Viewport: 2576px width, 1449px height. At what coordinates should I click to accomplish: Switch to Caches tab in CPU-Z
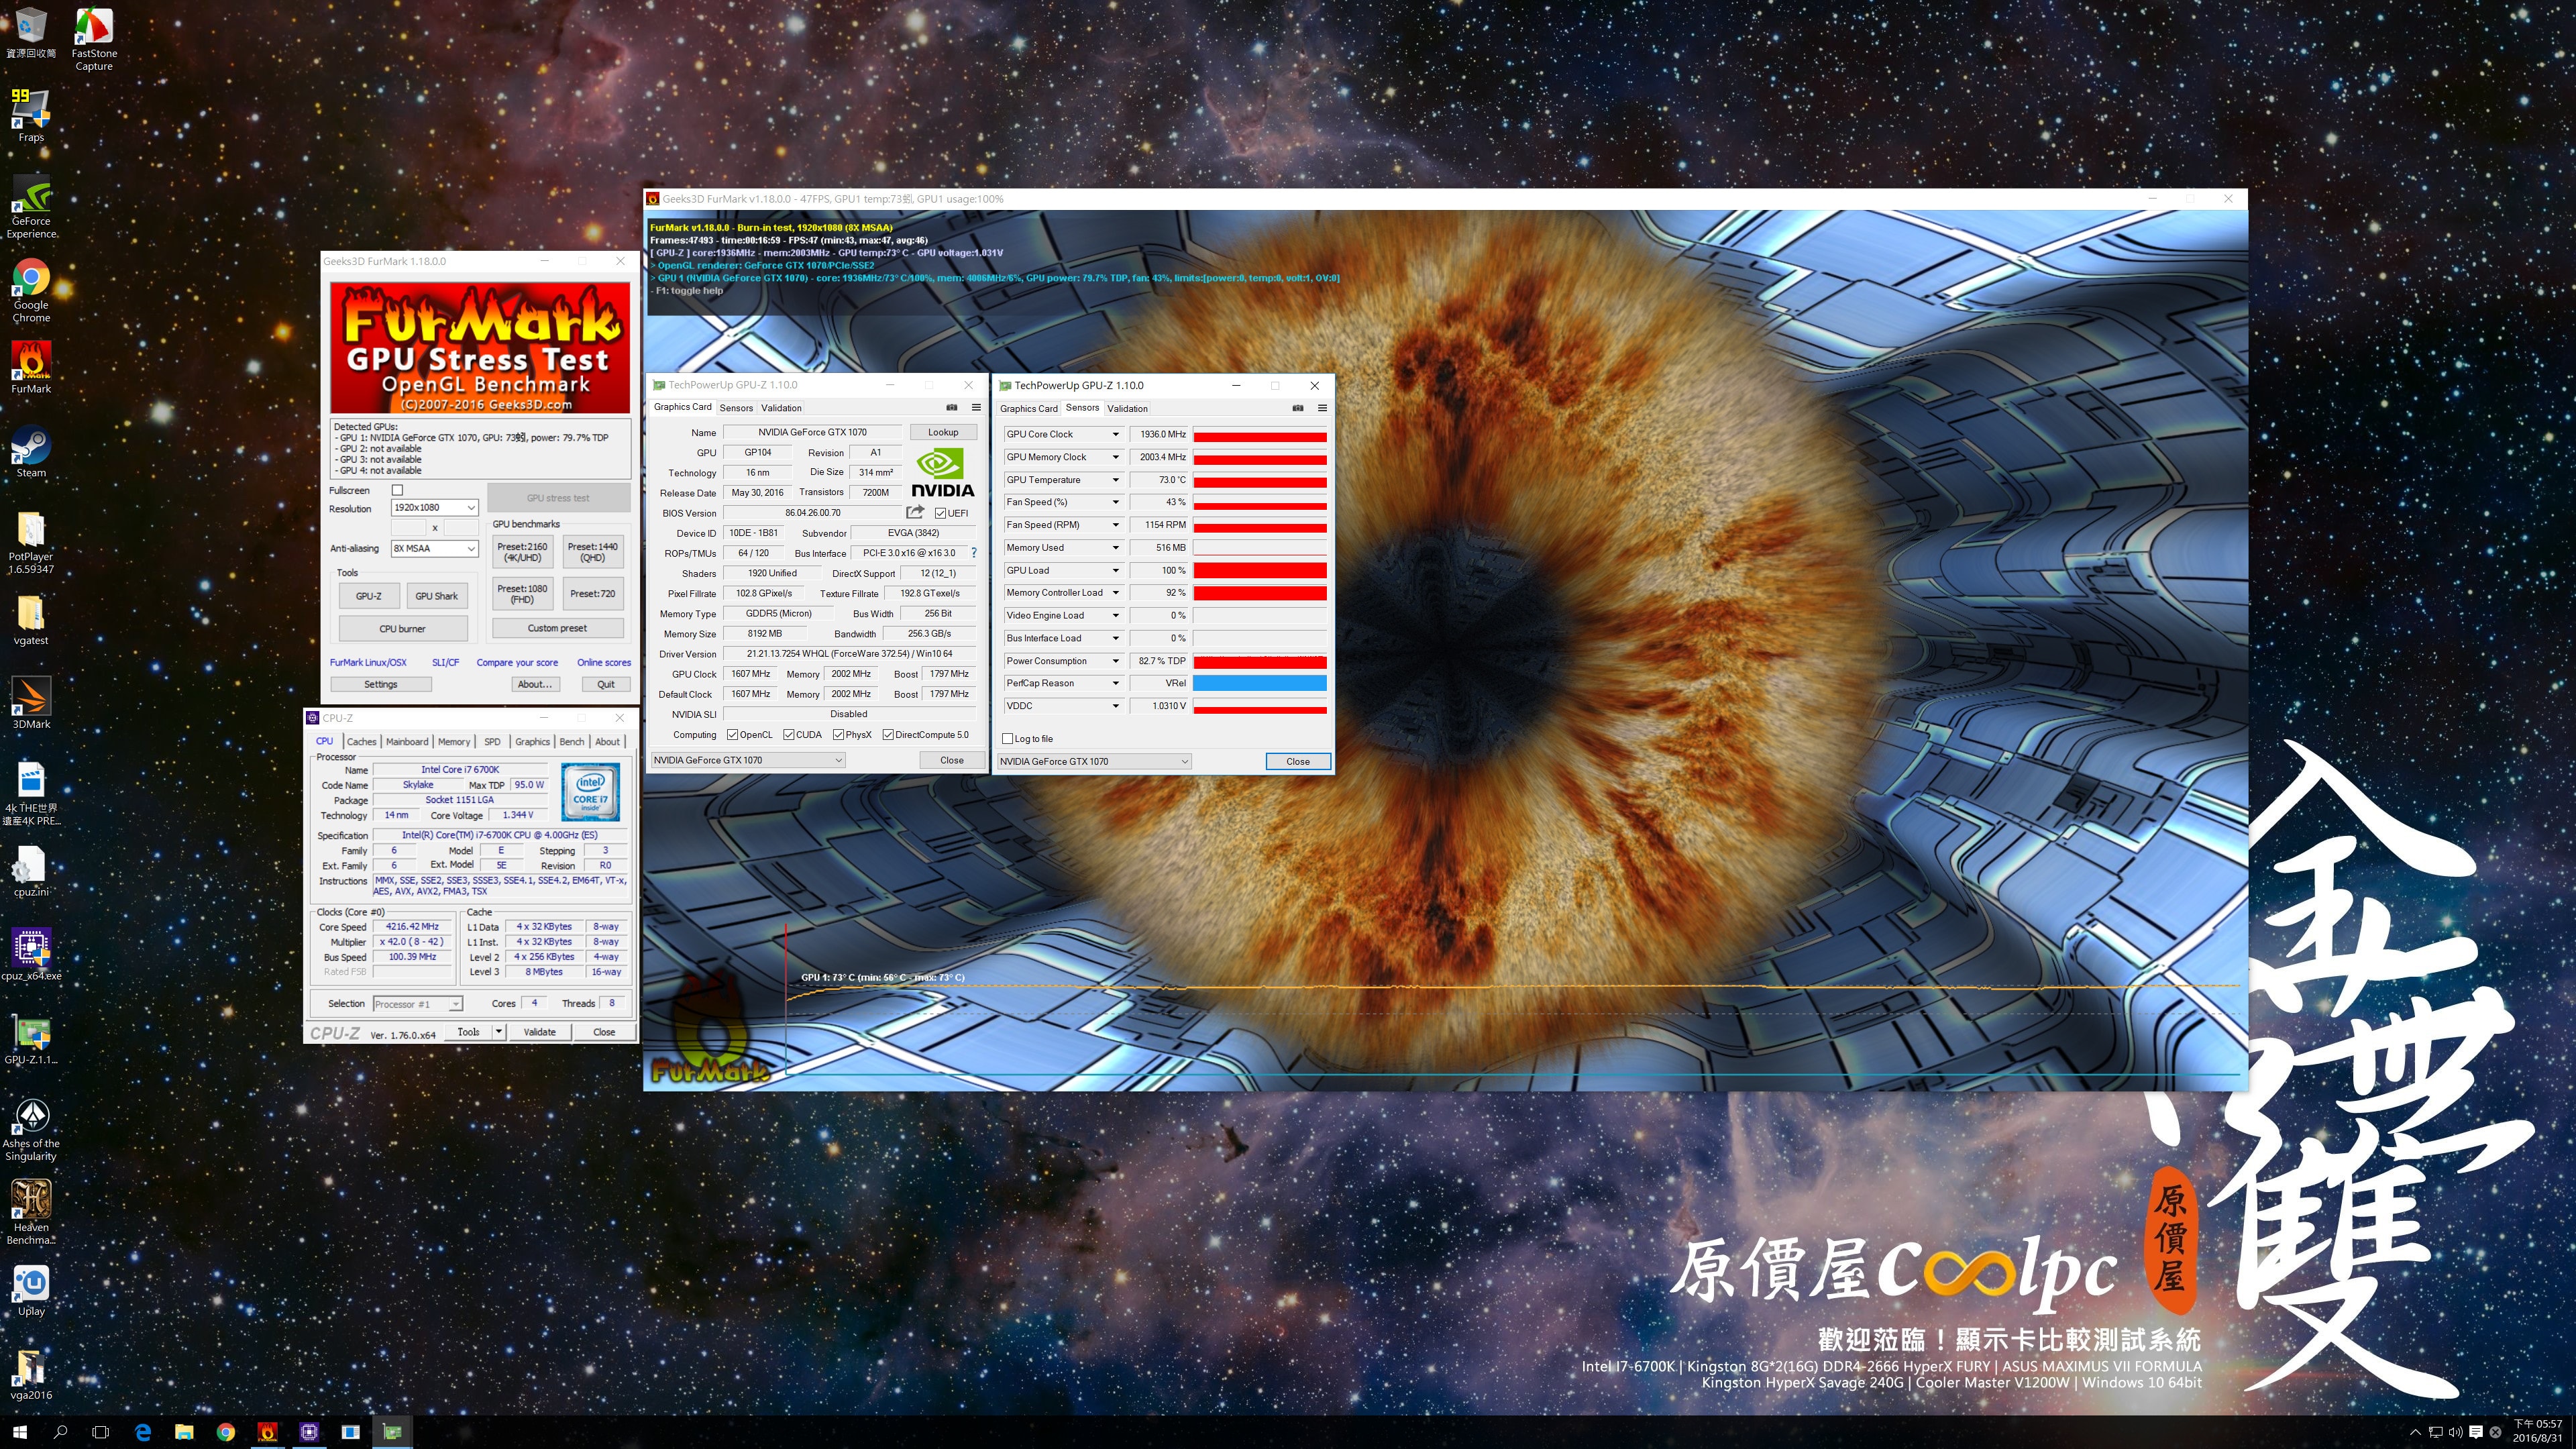[361, 742]
